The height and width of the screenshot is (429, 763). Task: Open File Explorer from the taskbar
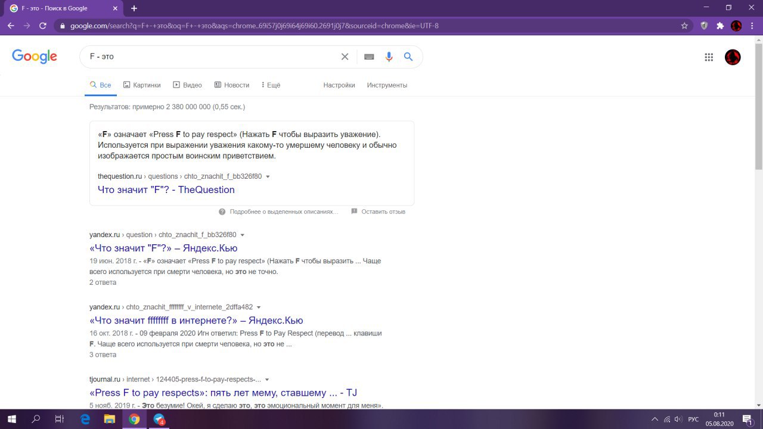click(109, 419)
